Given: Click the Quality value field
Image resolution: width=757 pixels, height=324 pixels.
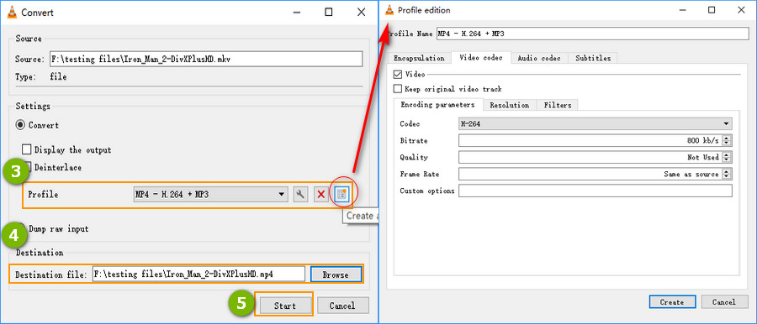Looking at the screenshot, I should click(590, 157).
